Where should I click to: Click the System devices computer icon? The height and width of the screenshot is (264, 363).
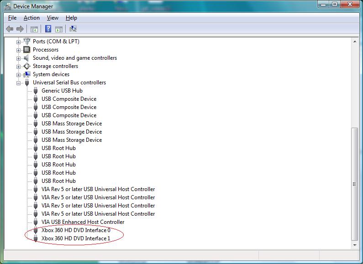click(27, 74)
